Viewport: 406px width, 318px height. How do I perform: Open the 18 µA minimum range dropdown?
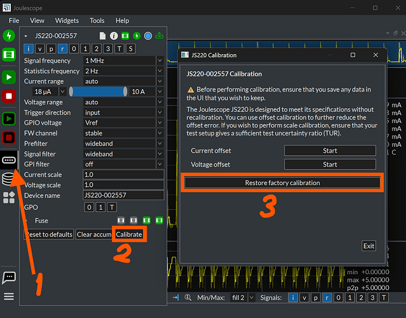49,92
